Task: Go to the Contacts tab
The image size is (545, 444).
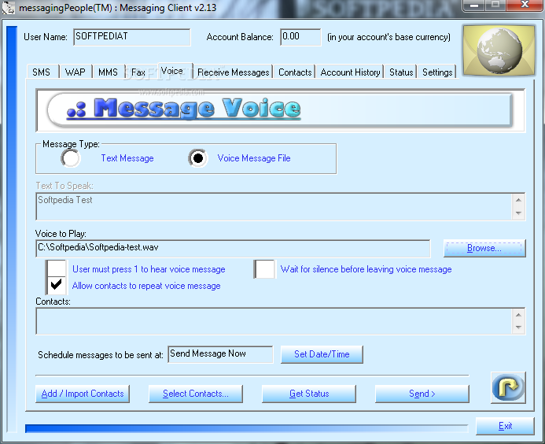Action: [295, 72]
